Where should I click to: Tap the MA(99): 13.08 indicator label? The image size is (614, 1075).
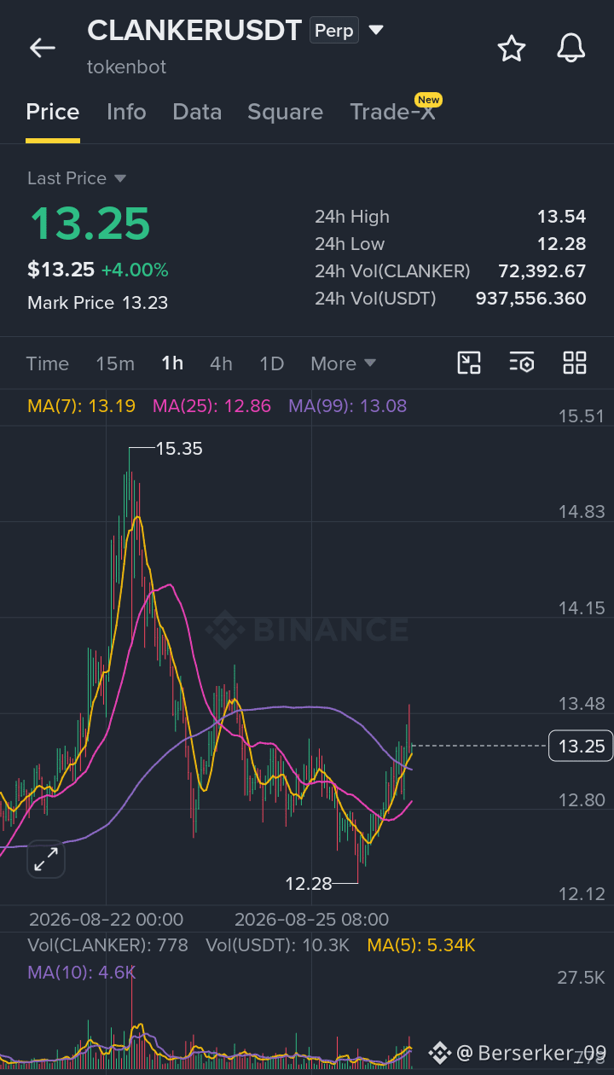point(348,406)
